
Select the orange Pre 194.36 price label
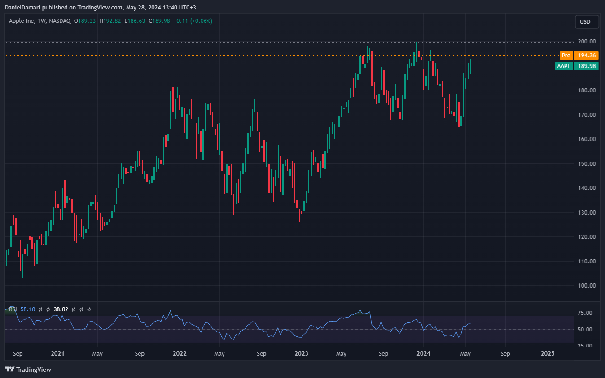pyautogui.click(x=579, y=56)
